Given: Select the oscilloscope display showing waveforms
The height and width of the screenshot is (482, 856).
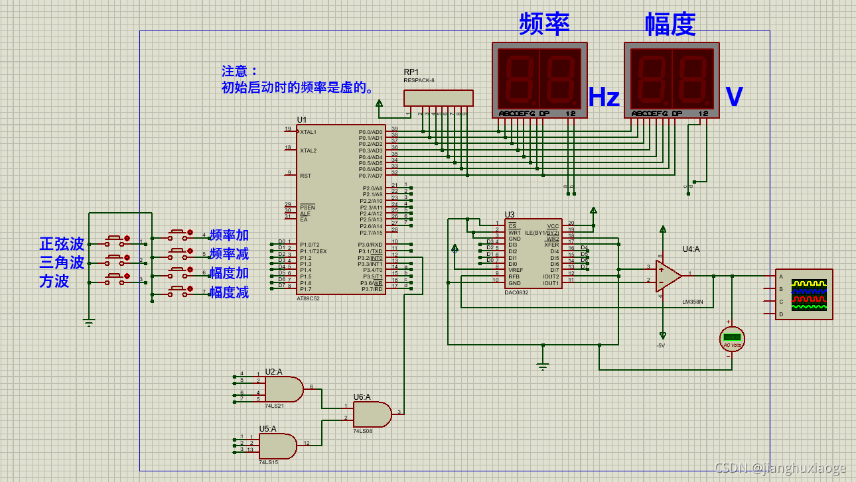Looking at the screenshot, I should (804, 294).
